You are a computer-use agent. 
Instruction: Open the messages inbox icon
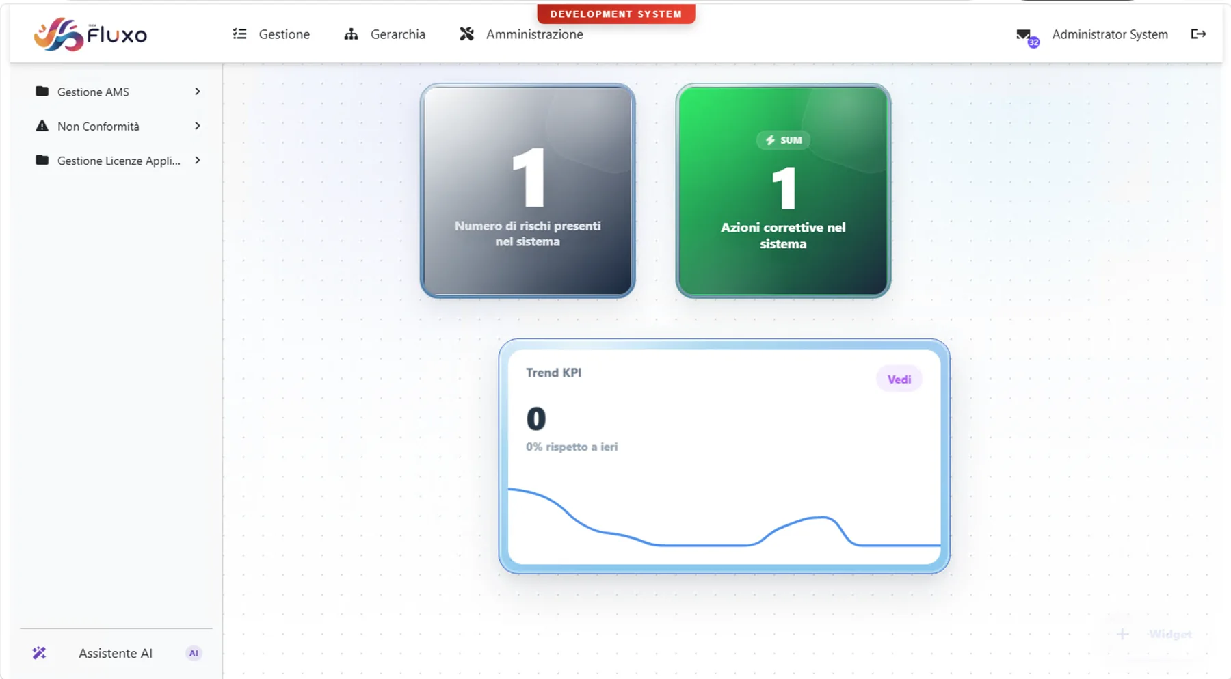pyautogui.click(x=1023, y=34)
